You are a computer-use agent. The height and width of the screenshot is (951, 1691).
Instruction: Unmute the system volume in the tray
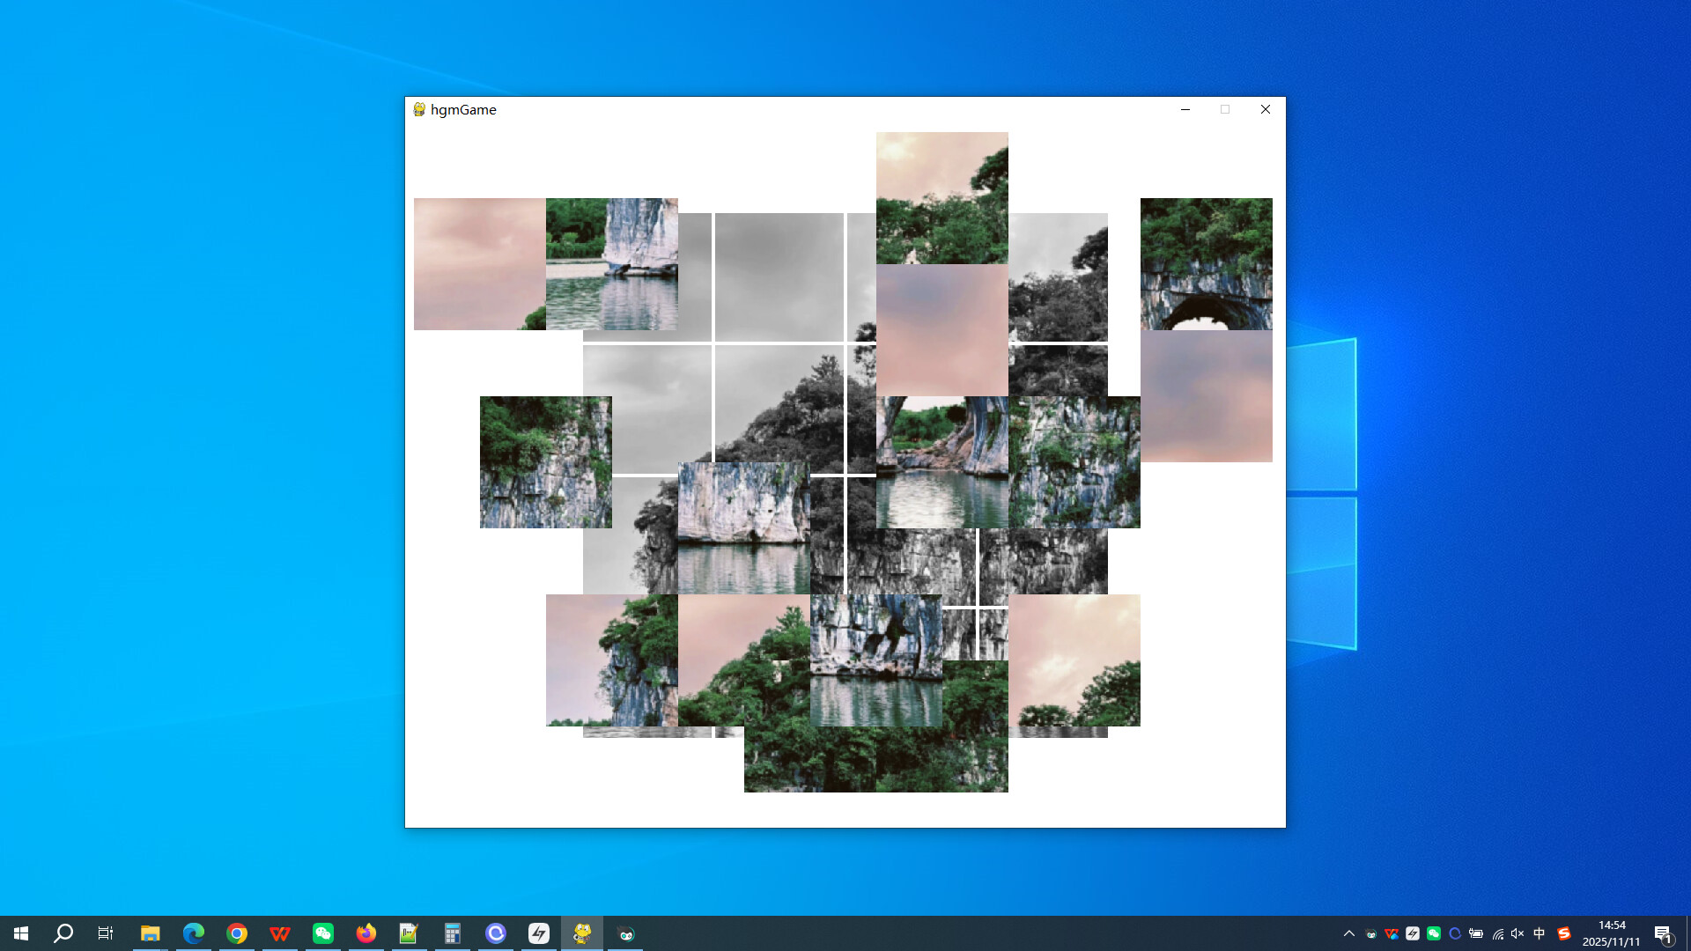1517,933
